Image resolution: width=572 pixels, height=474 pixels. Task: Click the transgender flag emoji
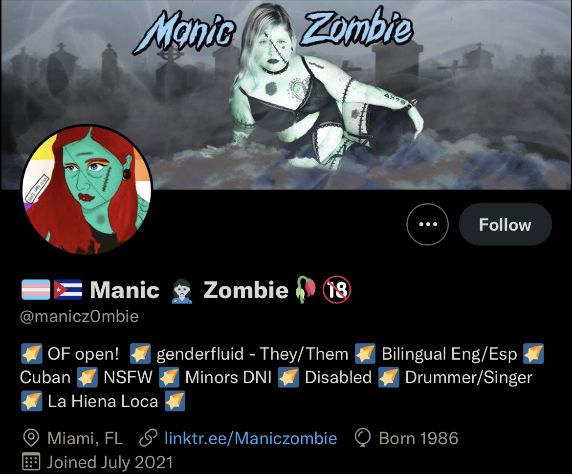point(36,289)
